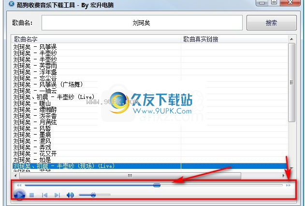305x206 pixels.
Task: Click the list's vertical scrollbar down arrow
Action: coord(291,168)
